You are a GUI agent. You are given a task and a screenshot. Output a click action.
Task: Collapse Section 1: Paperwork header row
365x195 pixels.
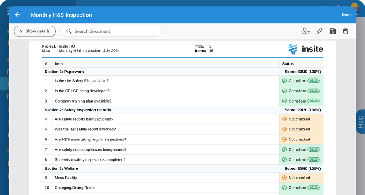(x=64, y=72)
